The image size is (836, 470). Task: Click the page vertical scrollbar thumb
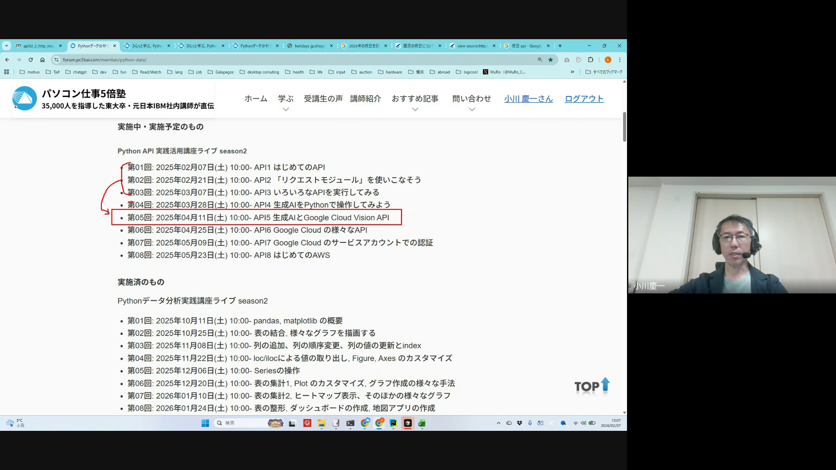[x=624, y=126]
